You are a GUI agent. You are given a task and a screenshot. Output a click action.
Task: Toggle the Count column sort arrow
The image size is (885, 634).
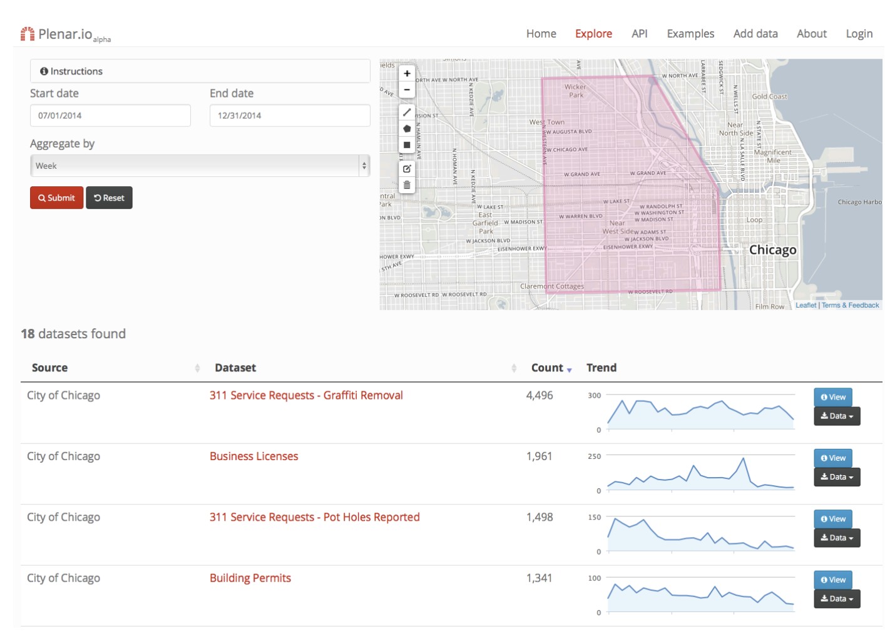569,370
